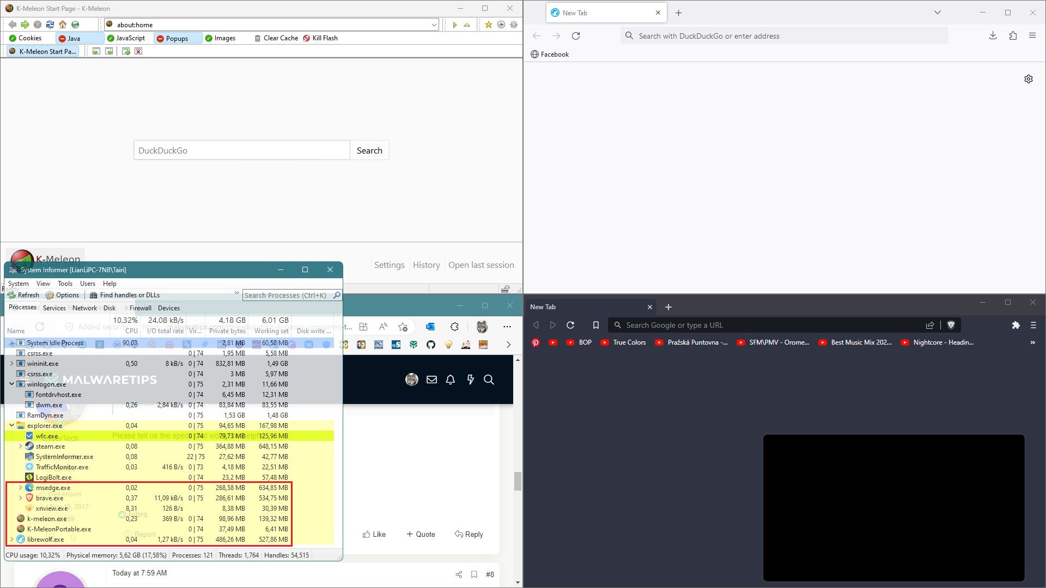Click LibreWolf downloads arrow icon
Viewport: 1046px width, 588px height.
point(993,36)
